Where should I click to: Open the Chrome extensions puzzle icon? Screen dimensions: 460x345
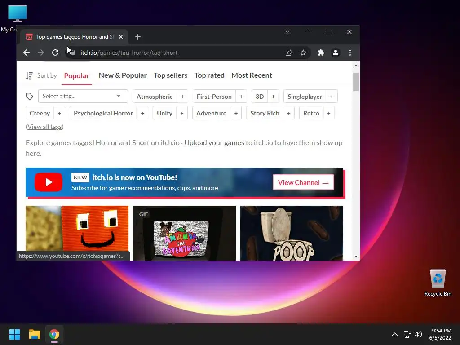321,53
